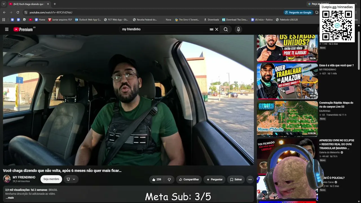The width and height of the screenshot is (361, 203).
Task: Click Seja membro join button
Action: coord(51,179)
